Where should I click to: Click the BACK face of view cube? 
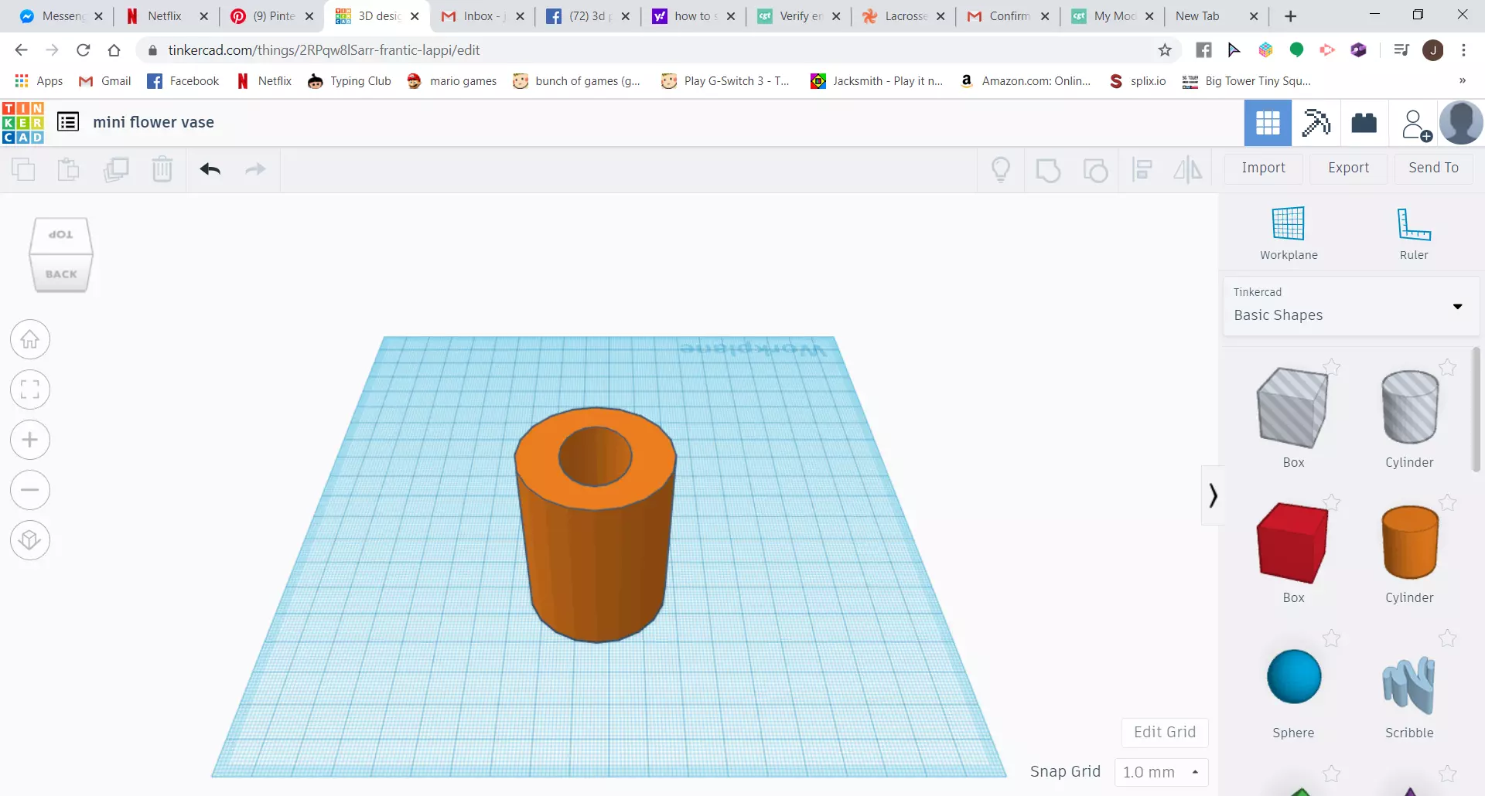pos(61,274)
